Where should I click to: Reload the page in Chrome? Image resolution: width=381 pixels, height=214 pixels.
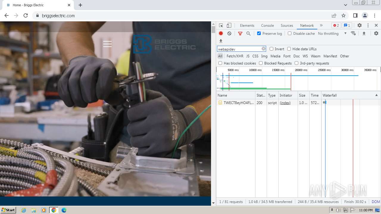[x=26, y=15]
